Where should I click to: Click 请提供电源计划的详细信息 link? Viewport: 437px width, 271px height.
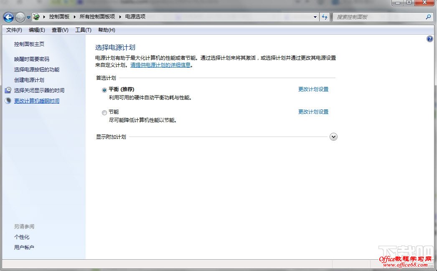pos(160,65)
